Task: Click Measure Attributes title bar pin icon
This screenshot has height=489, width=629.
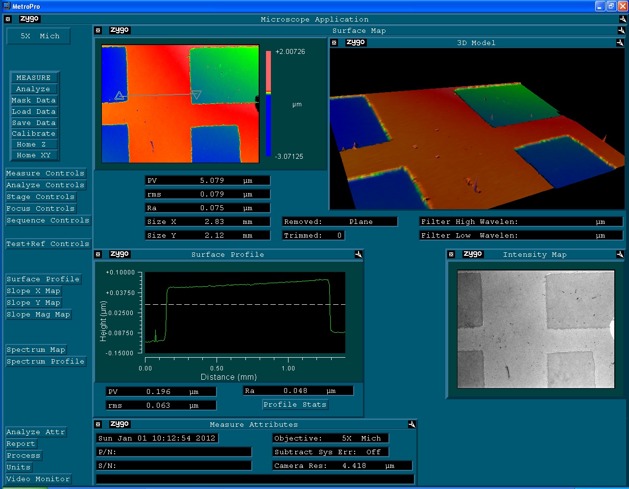Action: 412,424
